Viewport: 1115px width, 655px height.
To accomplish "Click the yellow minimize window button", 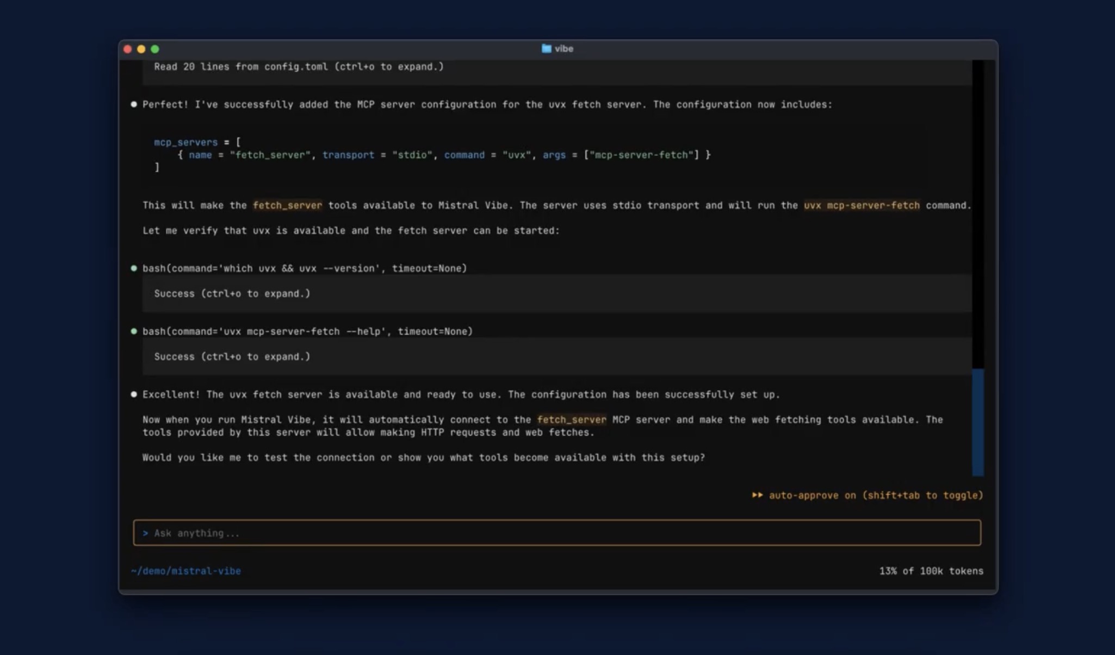I will coord(141,49).
